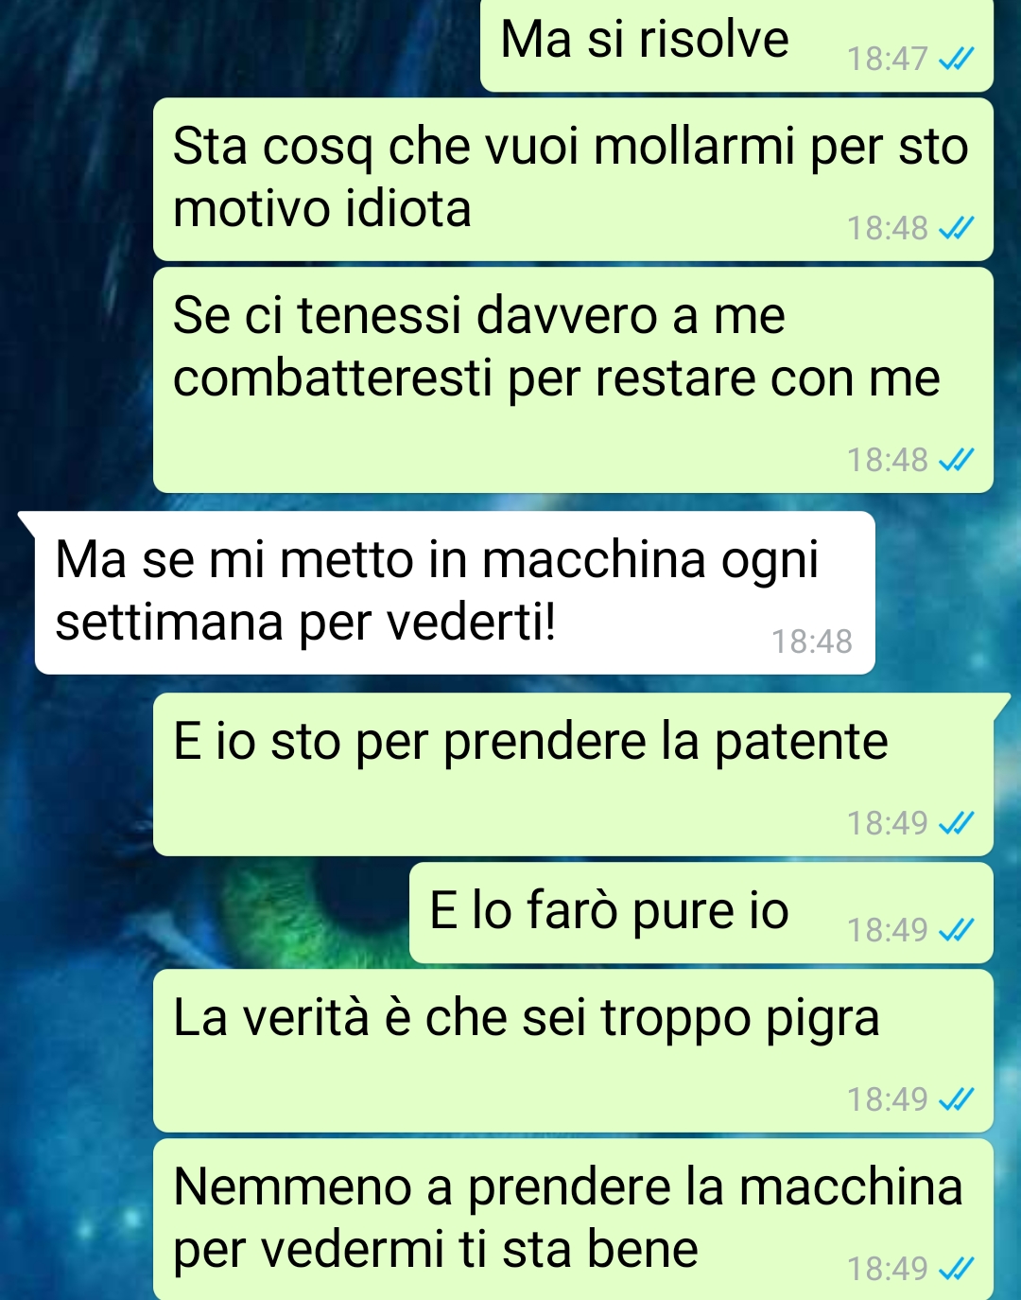Select 'Nemmeno a prendere la macchina' message bubble

(573, 1220)
